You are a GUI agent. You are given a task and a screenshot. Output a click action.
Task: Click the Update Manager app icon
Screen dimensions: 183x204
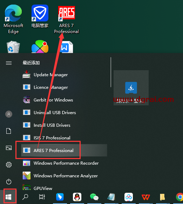[27, 74]
